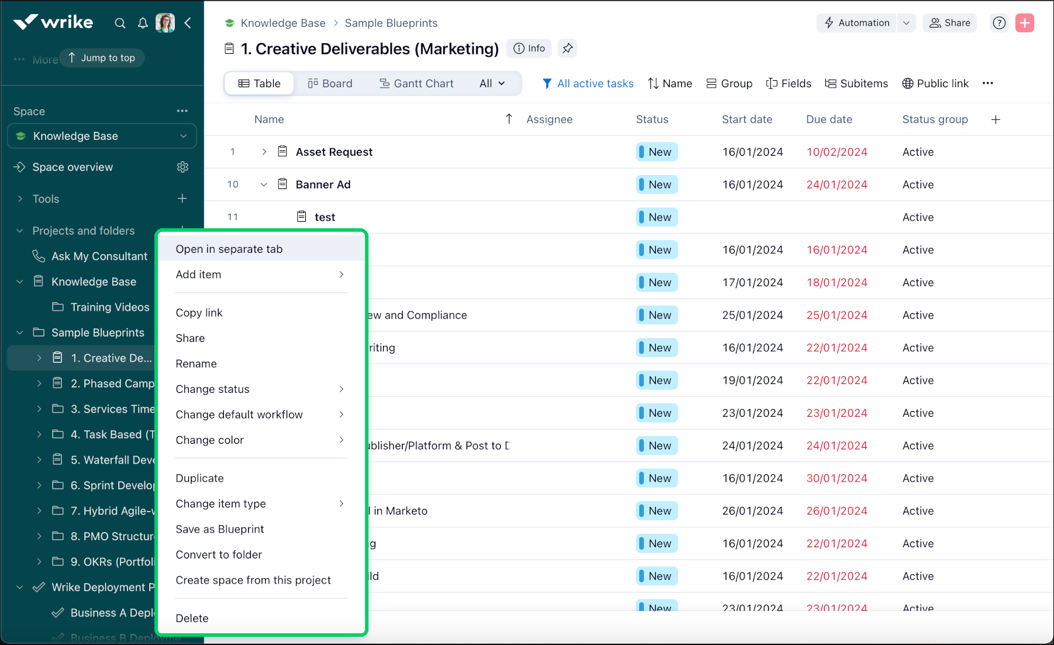The width and height of the screenshot is (1054, 645).
Task: Click the search magnifier icon in sidebar
Action: tap(120, 23)
